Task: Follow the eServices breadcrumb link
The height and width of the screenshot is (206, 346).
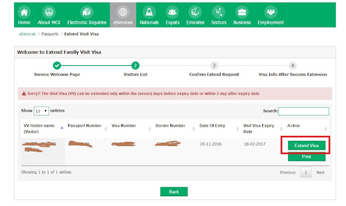Action: point(28,34)
